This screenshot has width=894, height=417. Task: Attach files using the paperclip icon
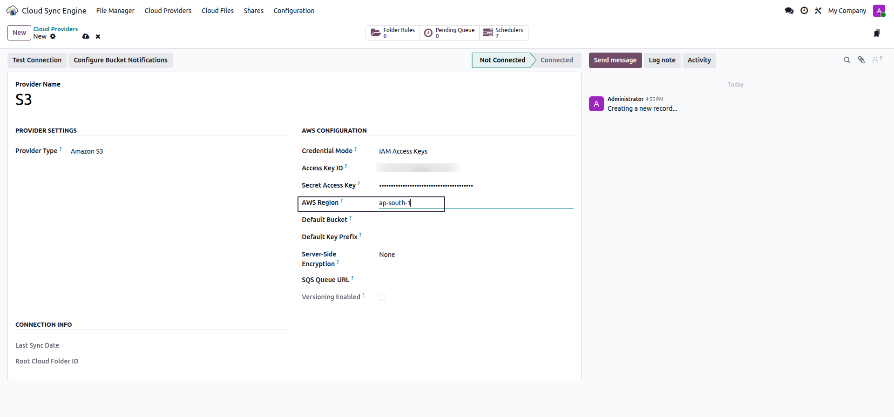click(x=861, y=60)
